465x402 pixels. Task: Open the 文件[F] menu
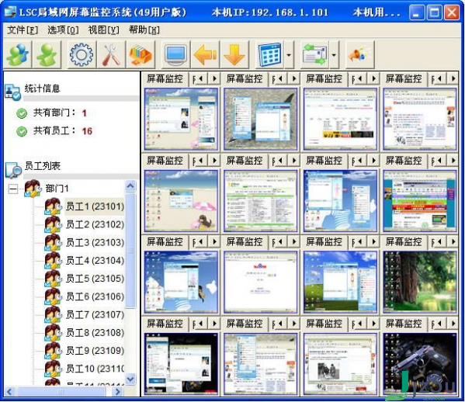[x=23, y=30]
